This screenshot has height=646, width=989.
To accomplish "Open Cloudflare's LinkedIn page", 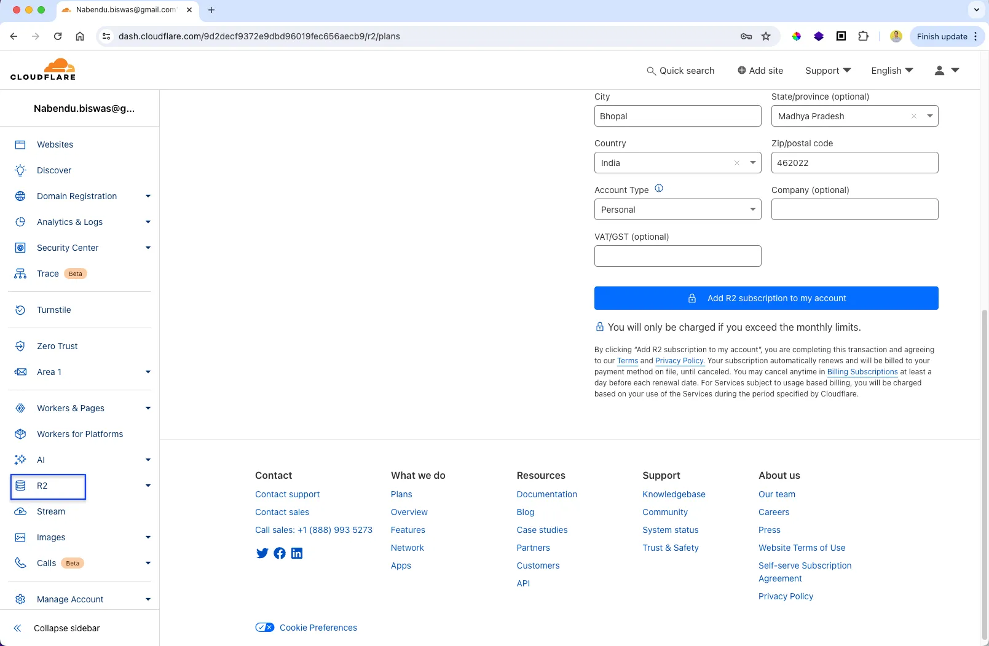I will pos(297,553).
